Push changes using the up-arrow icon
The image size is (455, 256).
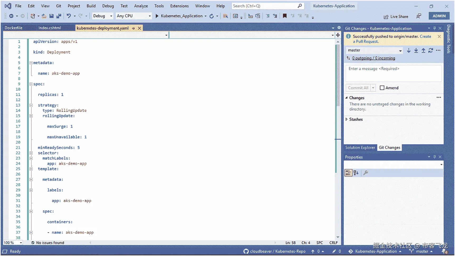click(x=423, y=50)
